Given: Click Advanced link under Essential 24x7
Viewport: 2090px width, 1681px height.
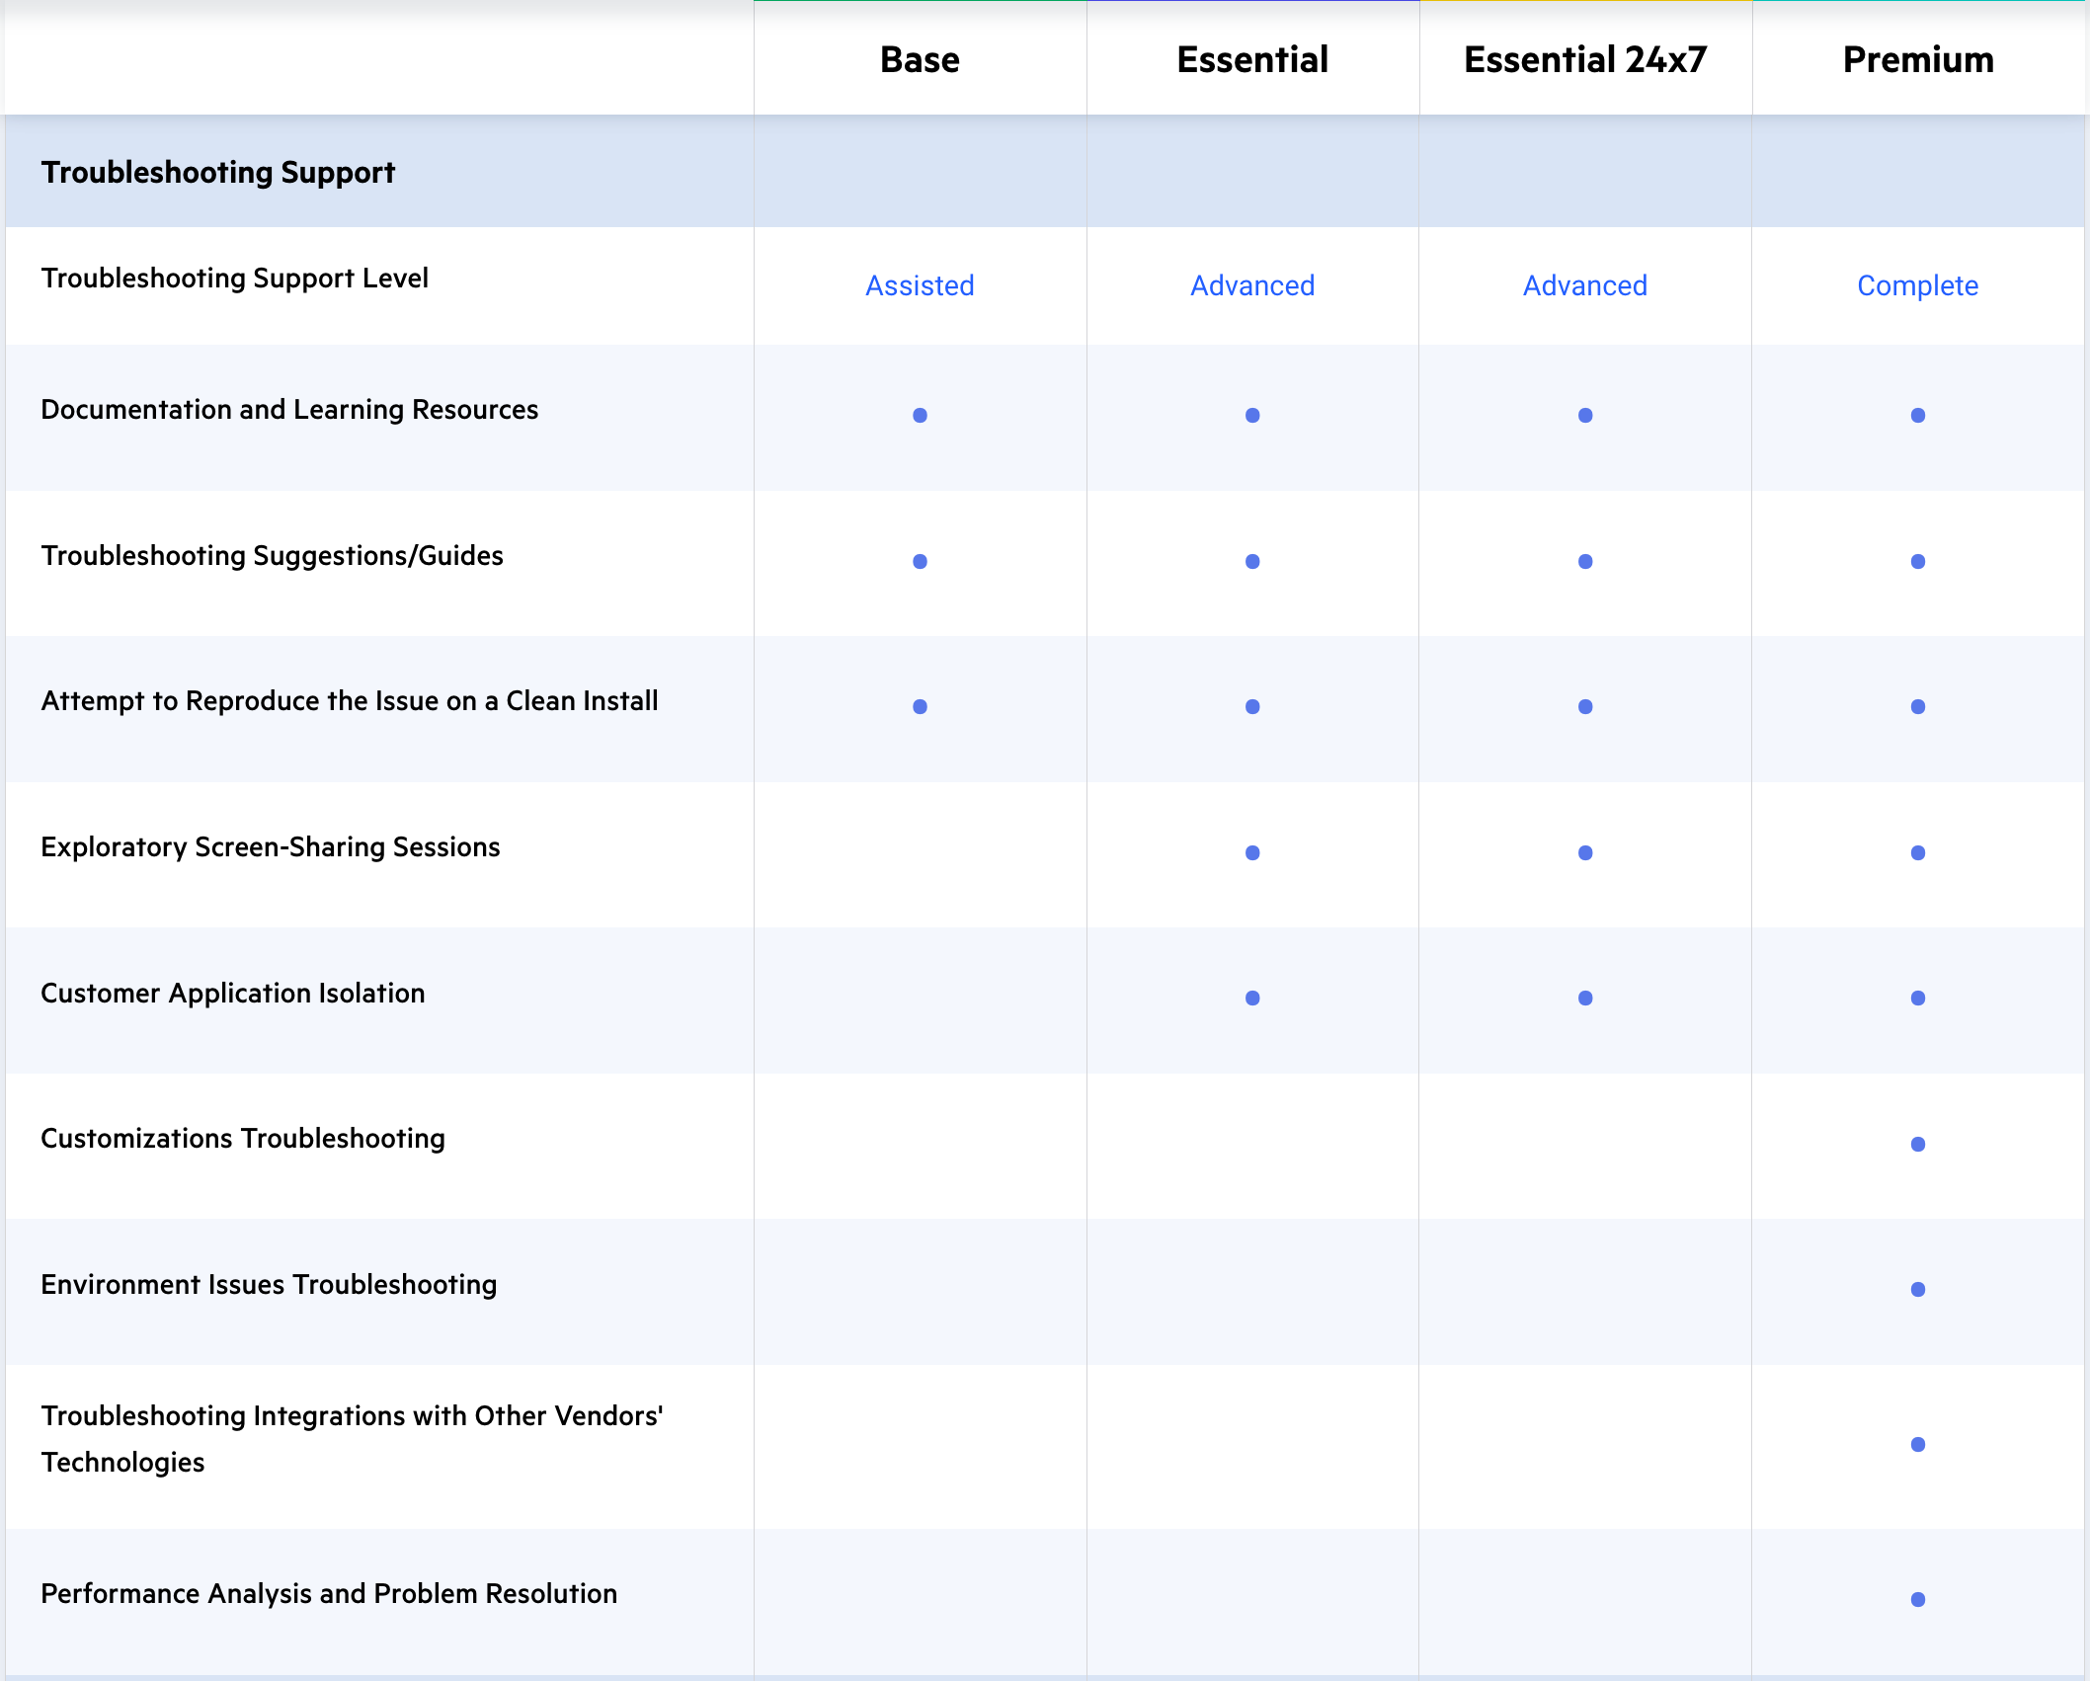Looking at the screenshot, I should tap(1584, 285).
